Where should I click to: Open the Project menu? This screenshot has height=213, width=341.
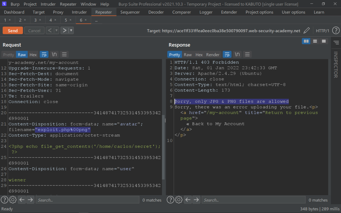[30, 4]
